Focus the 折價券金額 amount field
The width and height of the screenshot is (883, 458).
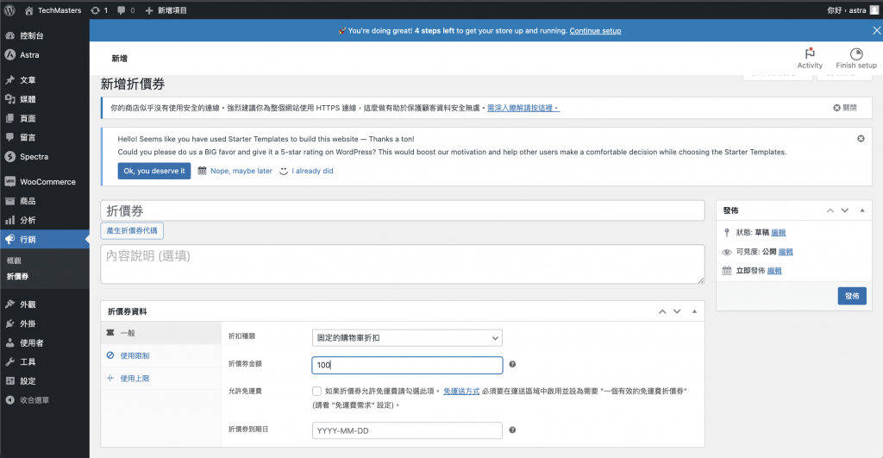click(x=407, y=365)
